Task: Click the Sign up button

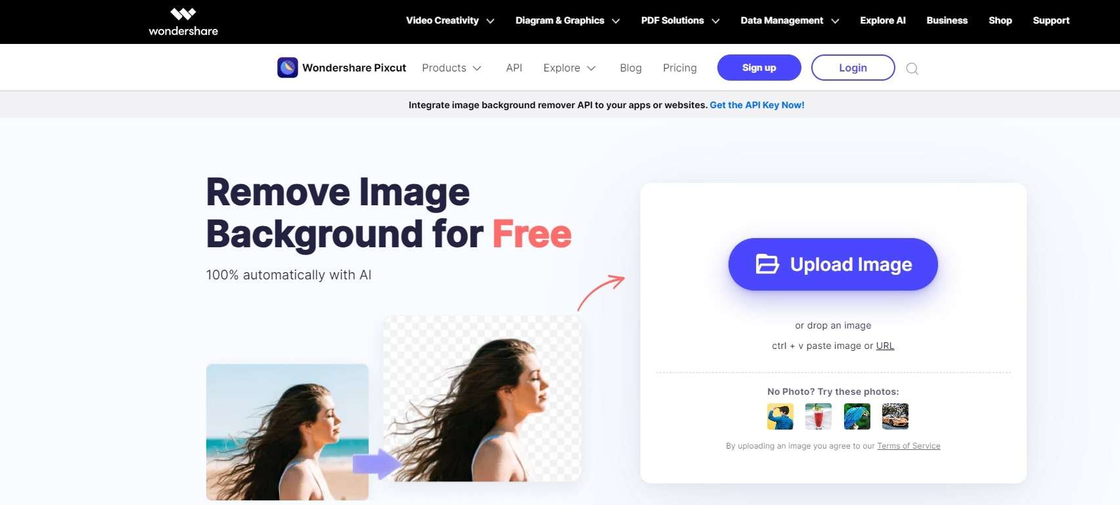Action: (x=759, y=68)
